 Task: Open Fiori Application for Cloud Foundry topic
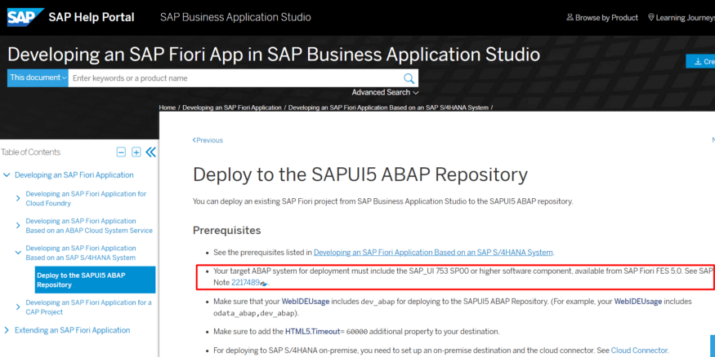pos(86,198)
